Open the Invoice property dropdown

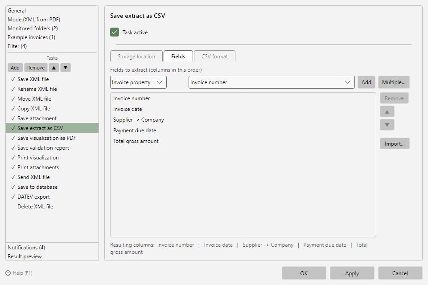138,82
